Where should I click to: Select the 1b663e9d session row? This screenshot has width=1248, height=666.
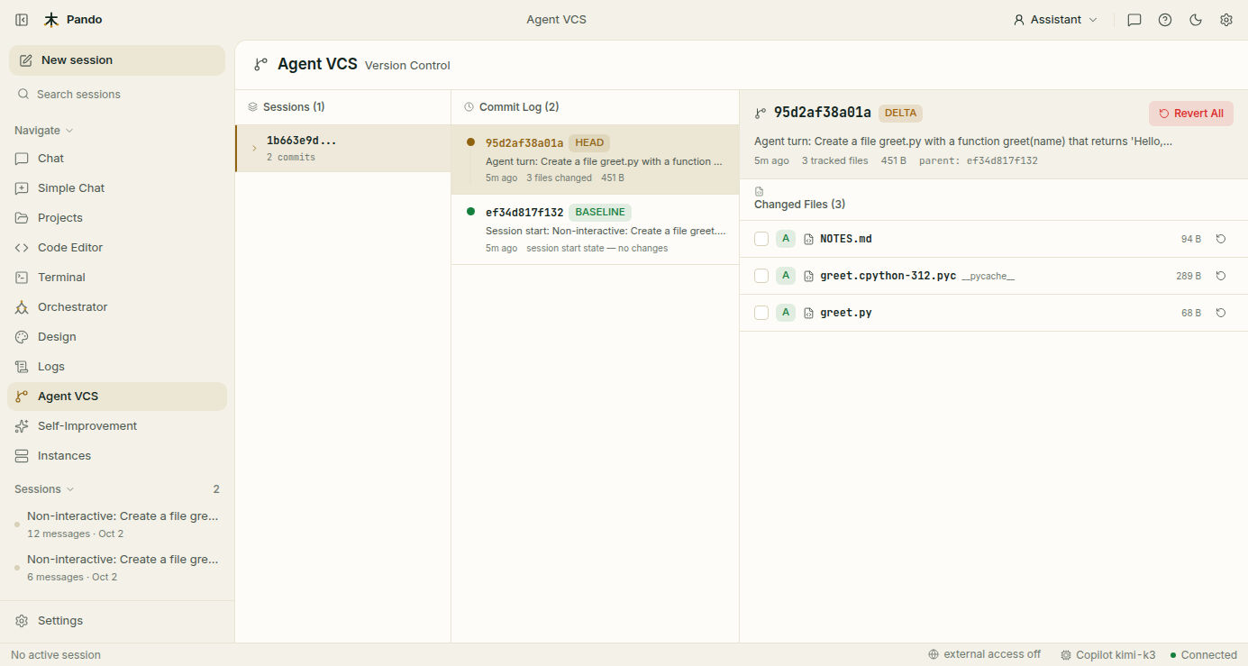343,148
